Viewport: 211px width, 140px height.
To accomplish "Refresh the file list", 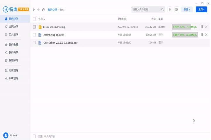I will (43, 10).
